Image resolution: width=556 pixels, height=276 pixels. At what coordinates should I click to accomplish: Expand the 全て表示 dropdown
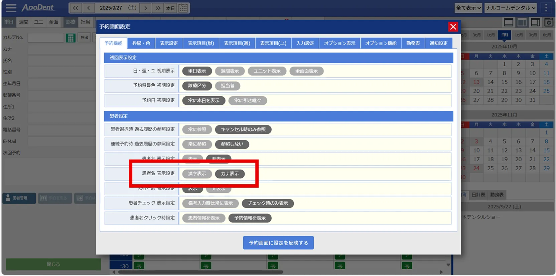coord(468,8)
